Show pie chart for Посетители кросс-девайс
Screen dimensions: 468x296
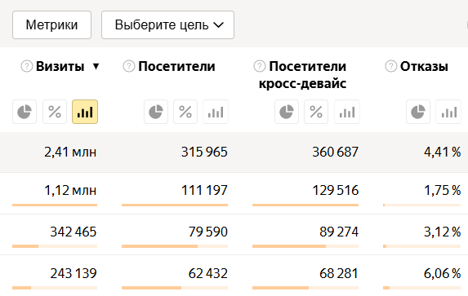tap(287, 112)
